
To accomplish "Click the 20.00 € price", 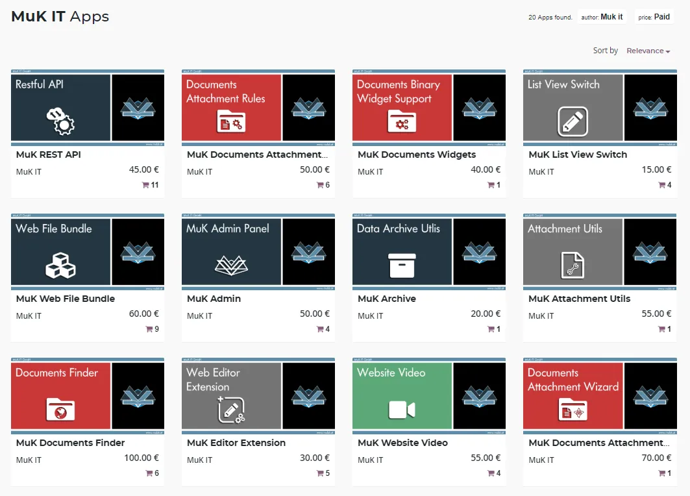I will pyautogui.click(x=486, y=314).
